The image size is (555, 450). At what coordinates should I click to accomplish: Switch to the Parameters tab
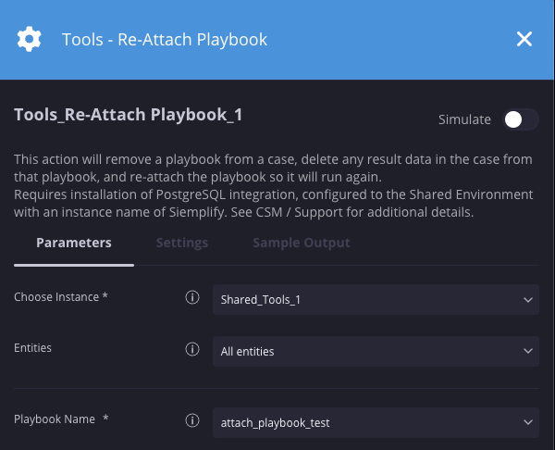74,243
